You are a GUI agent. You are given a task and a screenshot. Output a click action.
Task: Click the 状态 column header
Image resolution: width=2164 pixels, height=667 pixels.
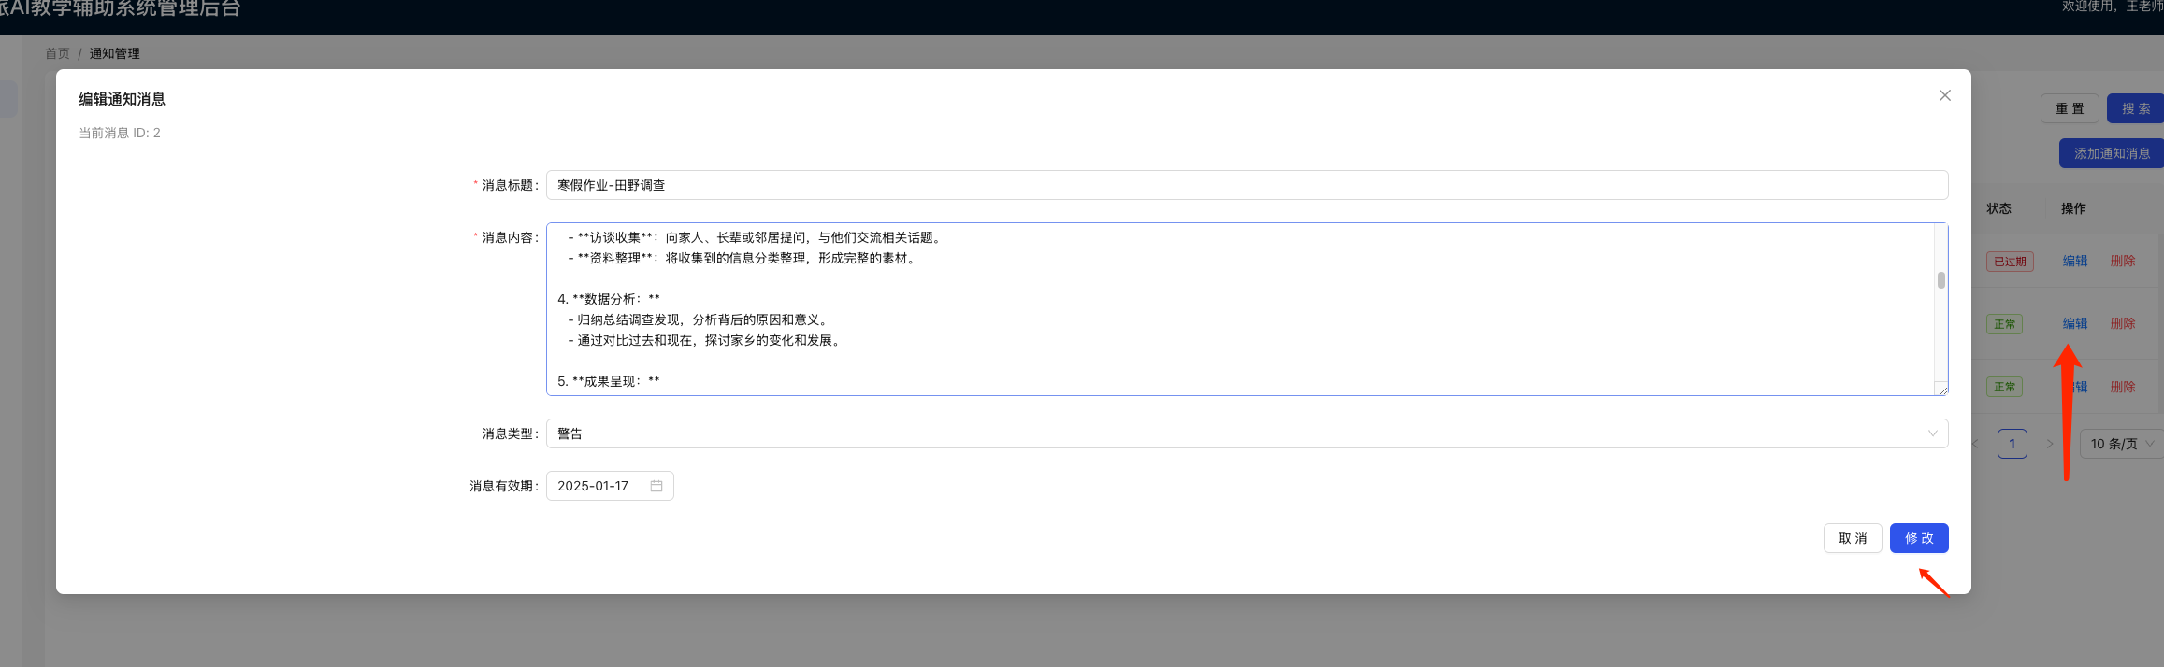pos(1999,208)
